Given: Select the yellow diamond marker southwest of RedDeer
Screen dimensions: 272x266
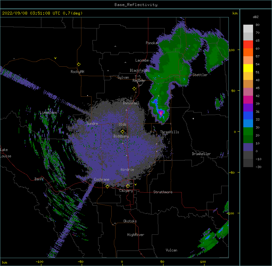Looking at the screenshot, I should (134, 89).
